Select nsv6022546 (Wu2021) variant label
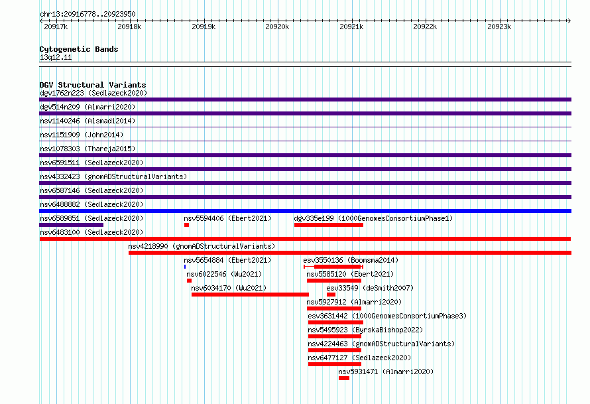Screen dimensions: 590x404 (x=224, y=274)
